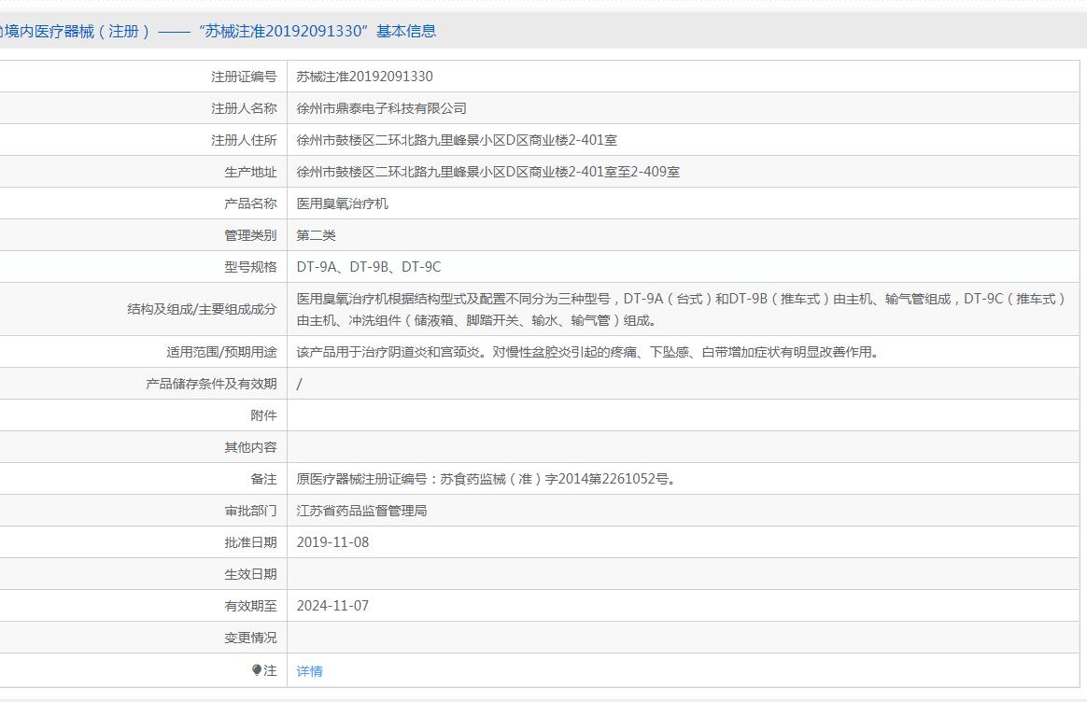Click the 变更情况 row label
The image size is (1087, 702).
(250, 638)
